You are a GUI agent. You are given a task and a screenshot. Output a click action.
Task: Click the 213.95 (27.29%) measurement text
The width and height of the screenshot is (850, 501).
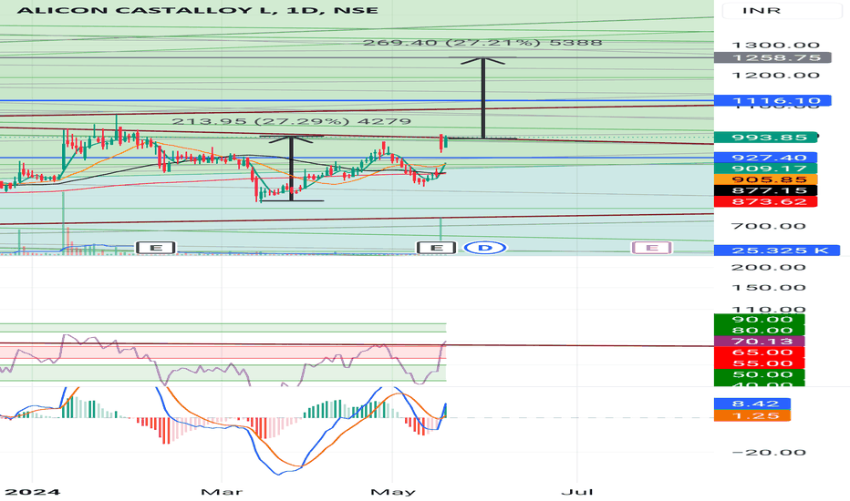pos(292,121)
